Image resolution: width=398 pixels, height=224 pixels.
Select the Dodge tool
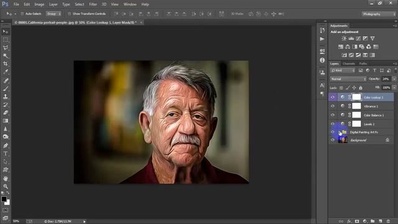click(x=6, y=137)
